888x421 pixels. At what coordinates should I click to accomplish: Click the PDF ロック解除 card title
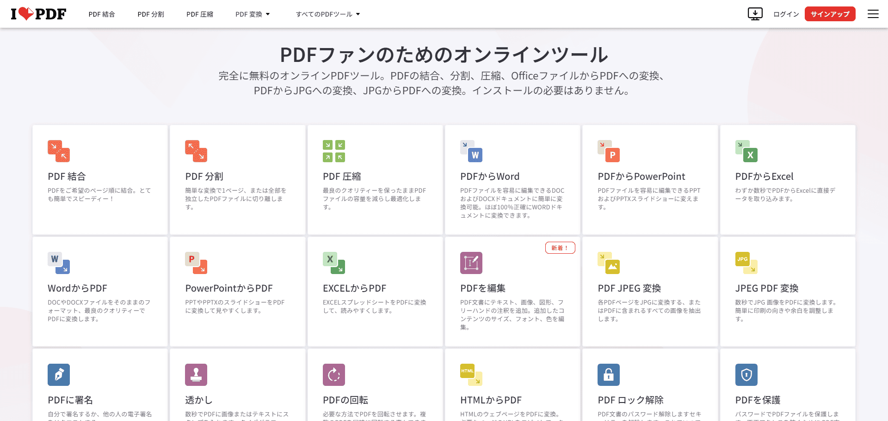click(x=630, y=400)
